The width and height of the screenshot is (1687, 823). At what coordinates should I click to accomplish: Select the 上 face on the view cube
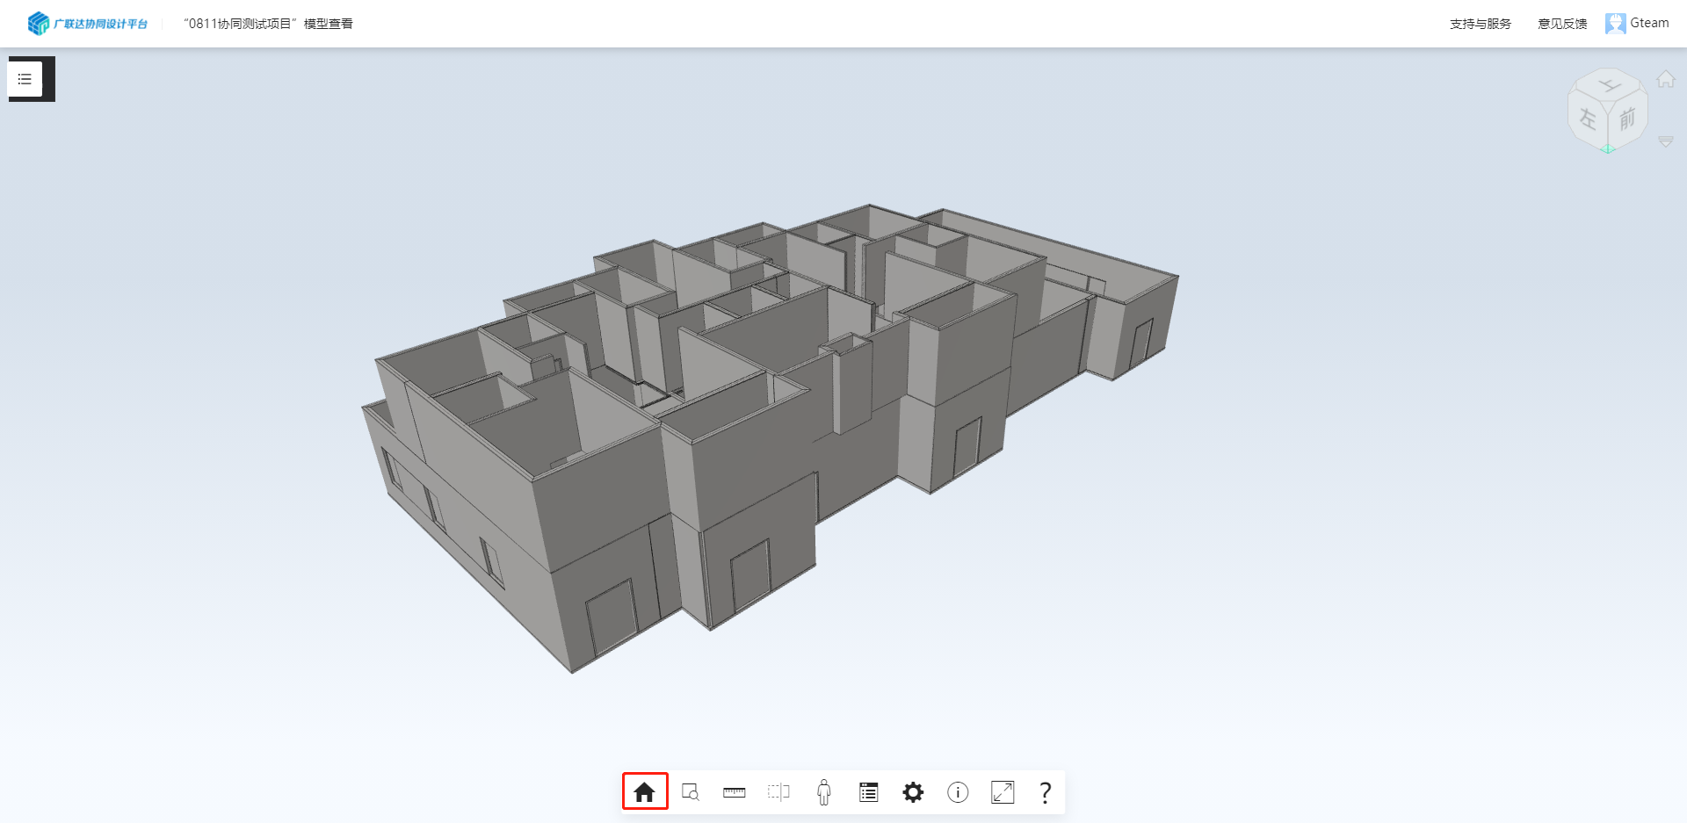pos(1609,86)
